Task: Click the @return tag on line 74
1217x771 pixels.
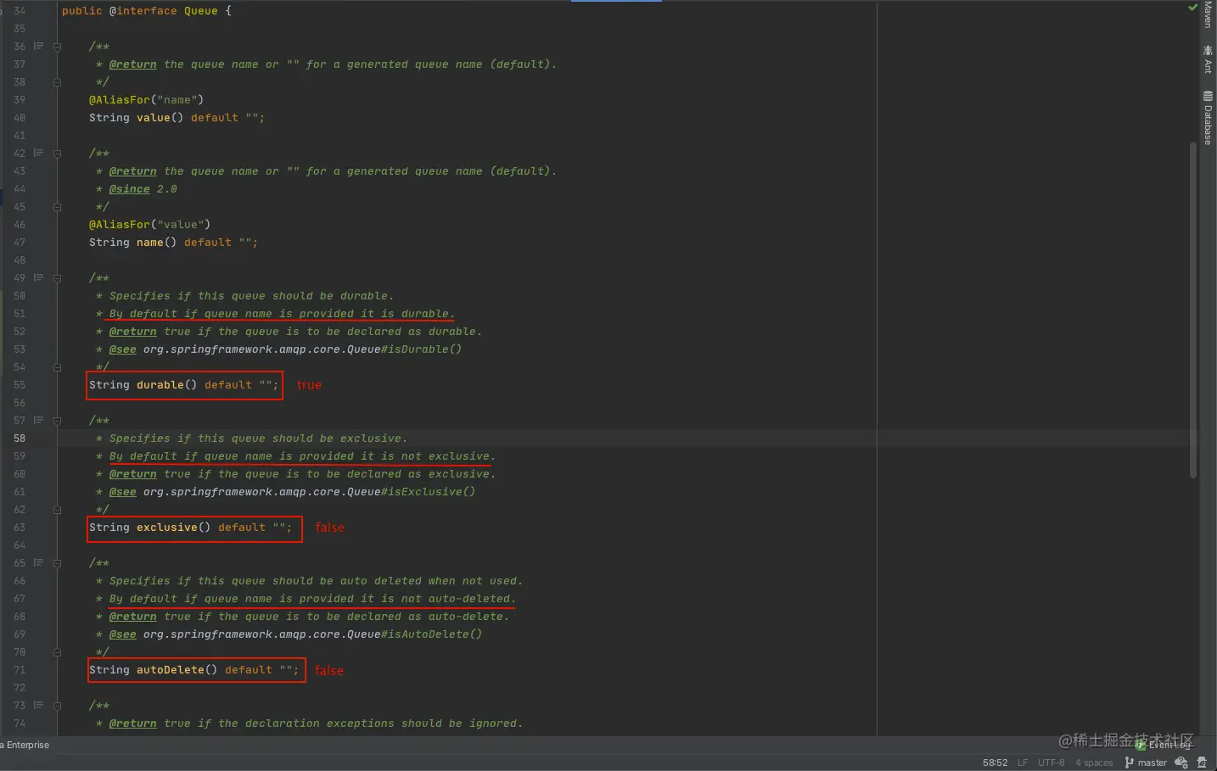Action: 132,724
